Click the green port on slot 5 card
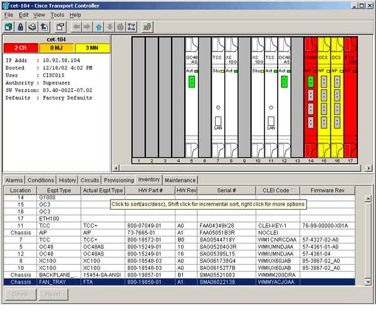 click(192, 81)
